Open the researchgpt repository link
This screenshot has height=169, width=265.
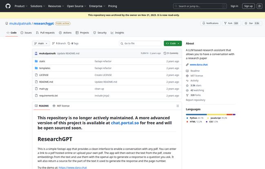[44, 23]
